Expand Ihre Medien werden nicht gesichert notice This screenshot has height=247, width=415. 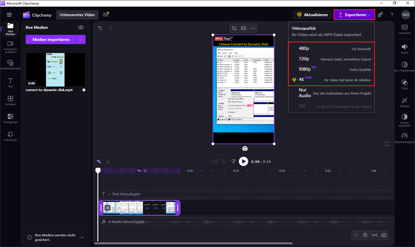[x=82, y=237]
